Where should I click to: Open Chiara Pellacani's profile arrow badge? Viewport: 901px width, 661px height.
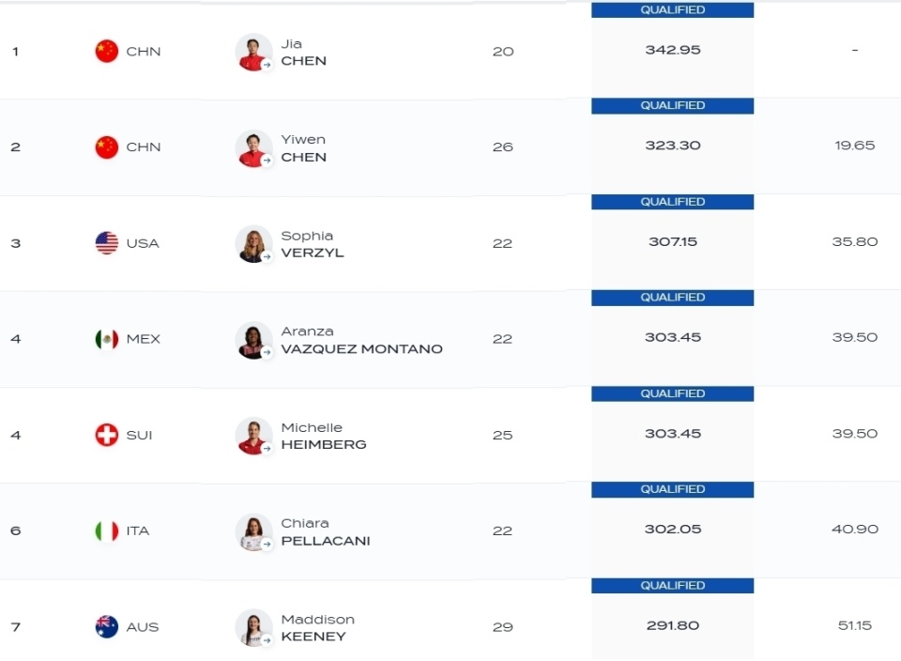coord(267,545)
